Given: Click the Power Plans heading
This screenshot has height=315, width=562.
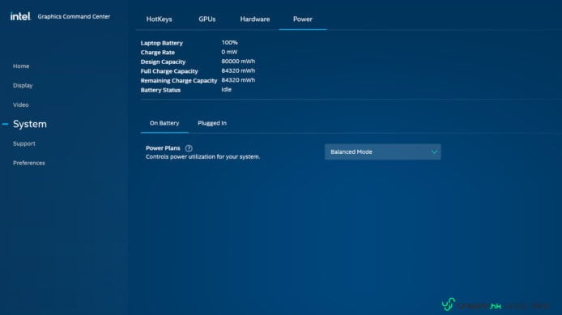Looking at the screenshot, I should coord(163,148).
